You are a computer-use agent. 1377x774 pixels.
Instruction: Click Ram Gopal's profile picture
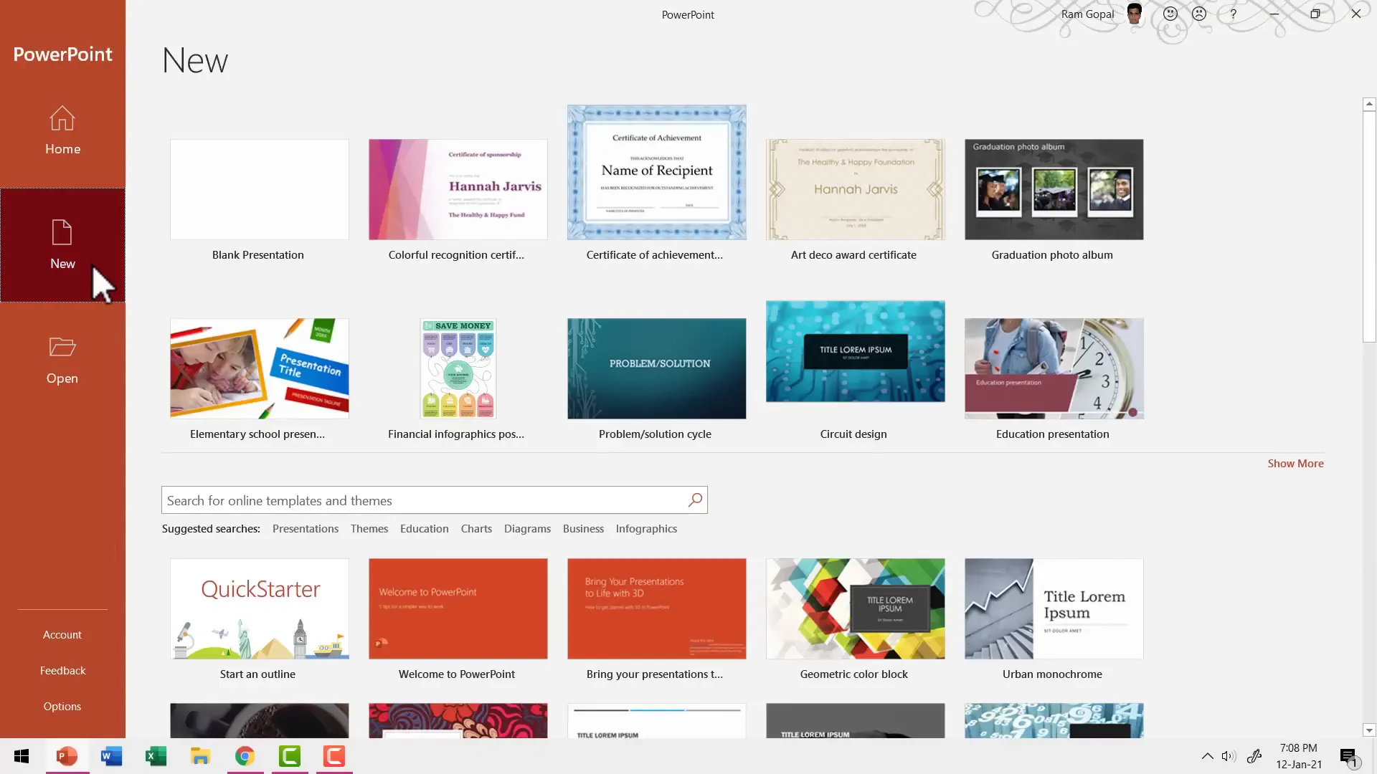pyautogui.click(x=1135, y=14)
